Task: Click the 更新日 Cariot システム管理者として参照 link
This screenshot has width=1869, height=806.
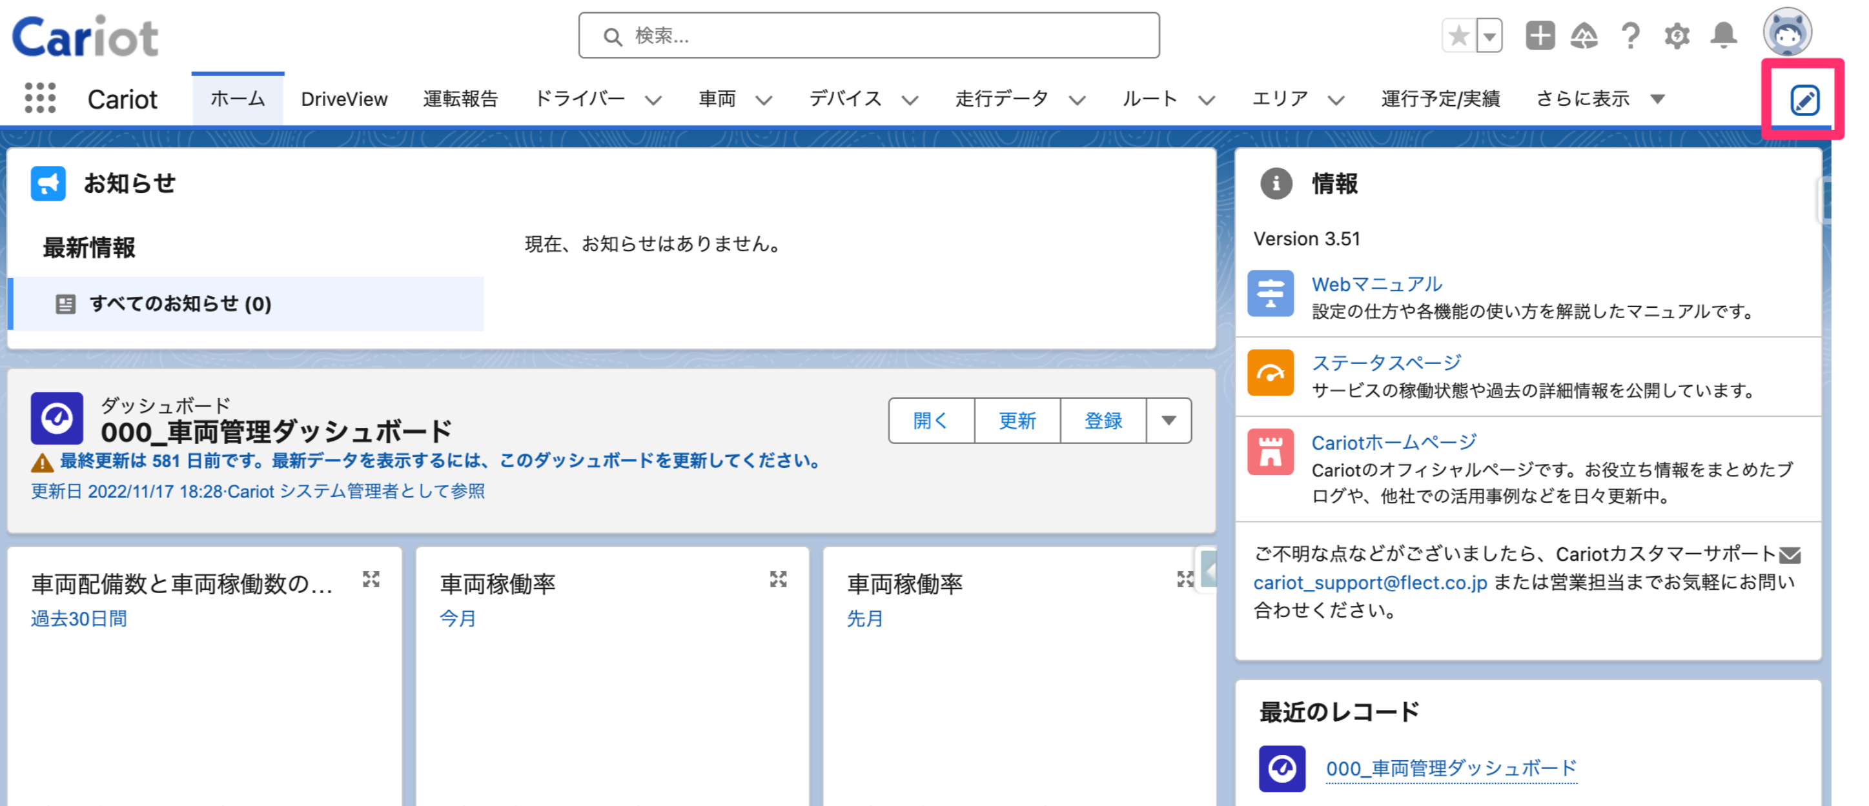Action: click(x=258, y=491)
